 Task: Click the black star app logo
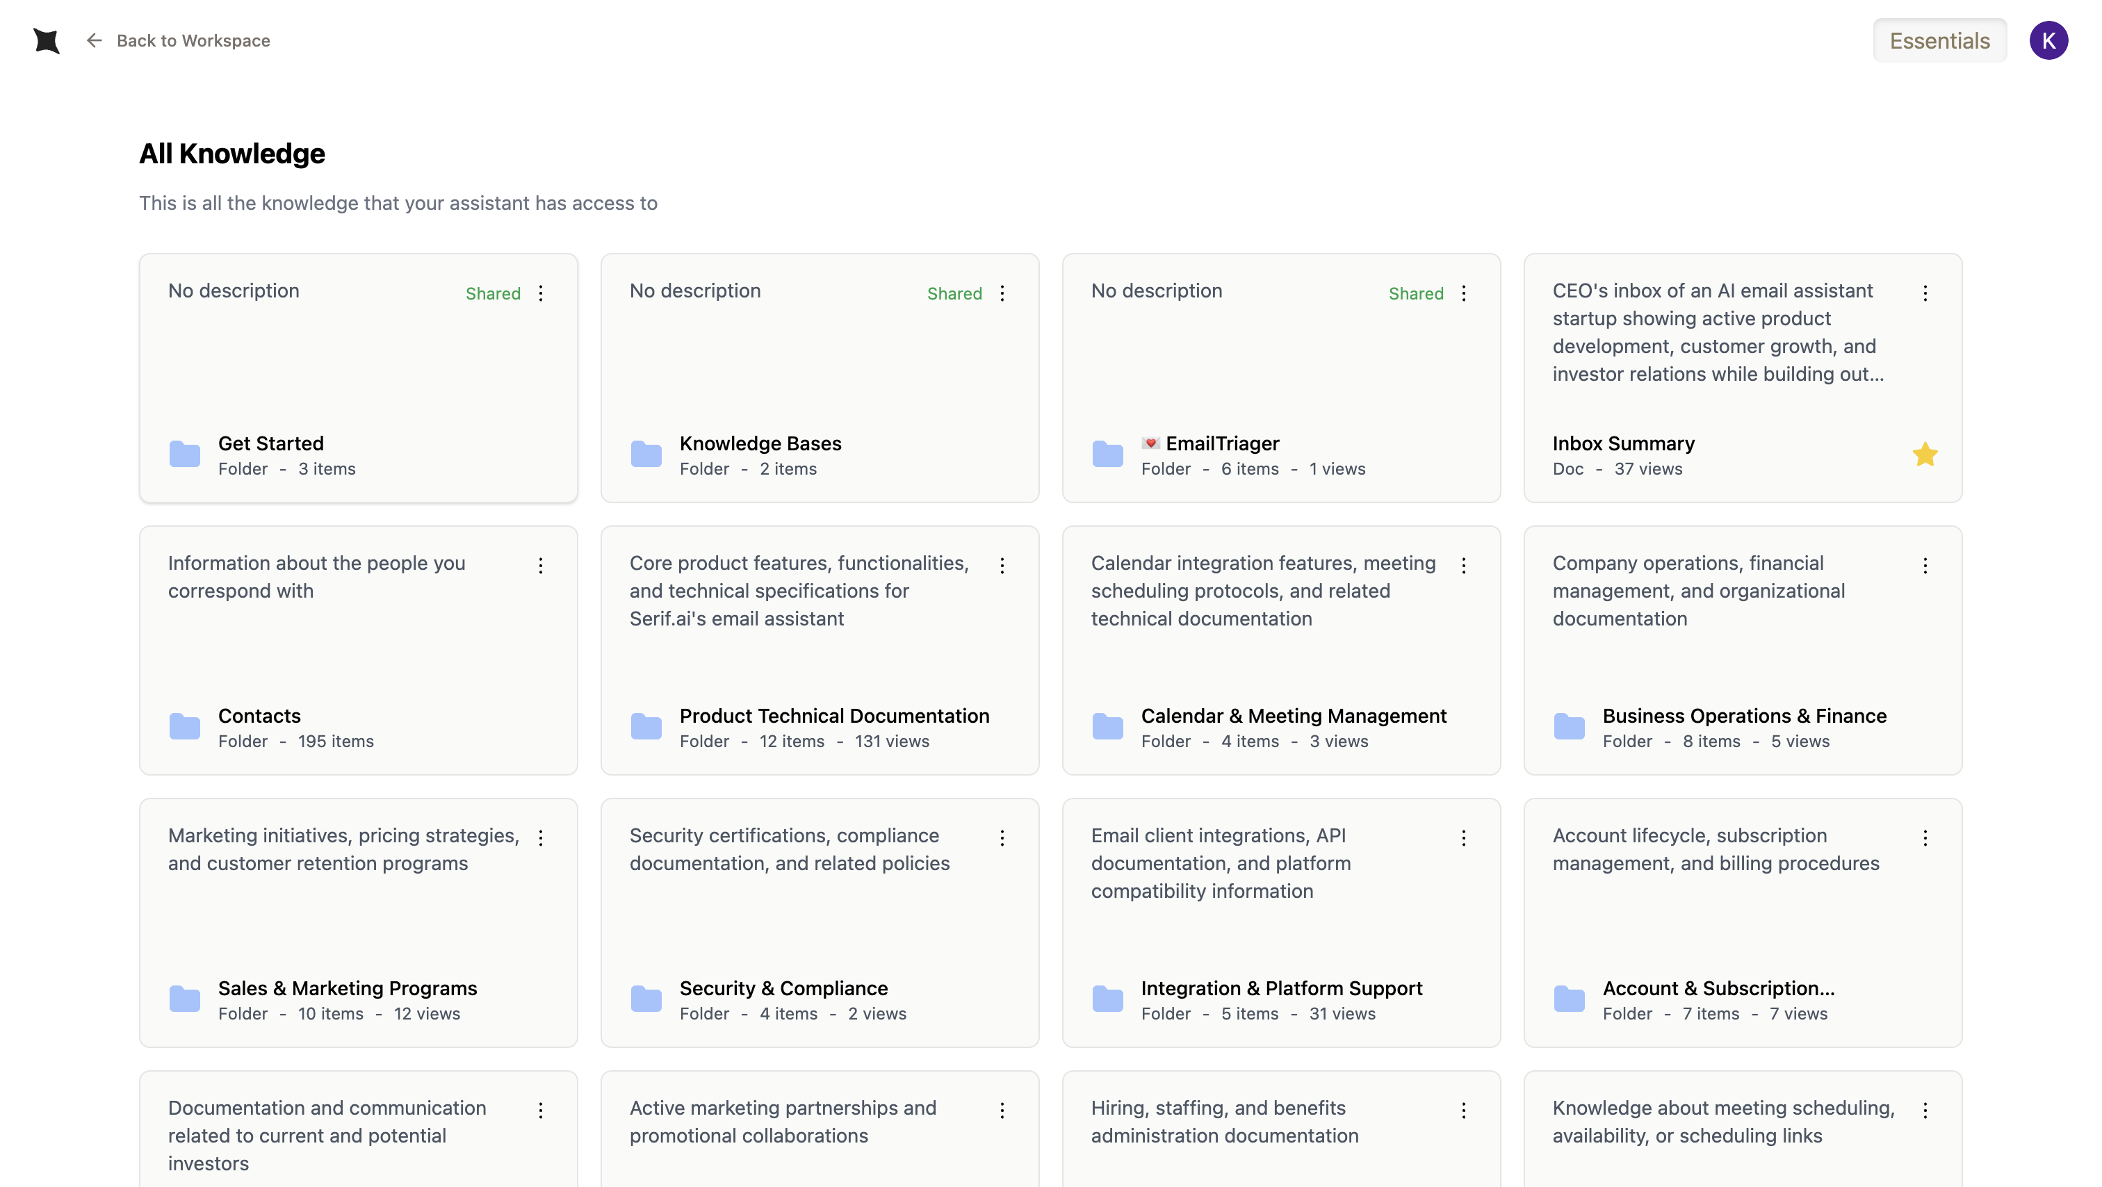(47, 41)
